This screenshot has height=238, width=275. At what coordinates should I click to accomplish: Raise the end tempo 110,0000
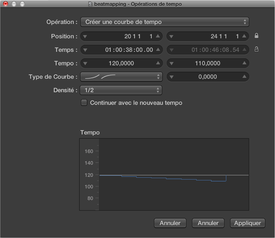pos(244,63)
